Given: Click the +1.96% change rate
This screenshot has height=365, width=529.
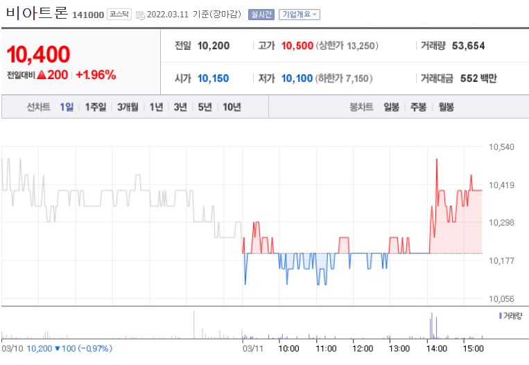Looking at the screenshot, I should tap(96, 75).
